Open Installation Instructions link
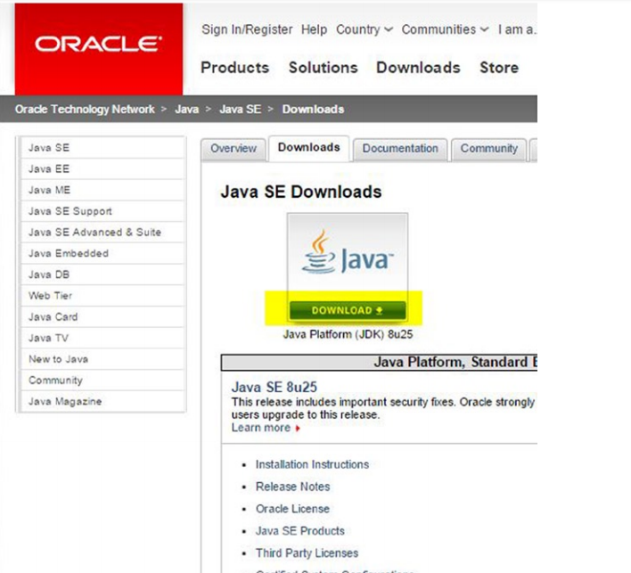 tap(312, 464)
